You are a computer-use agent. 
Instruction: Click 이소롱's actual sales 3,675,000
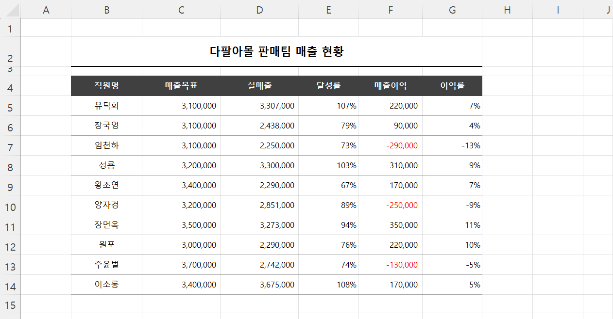[x=277, y=285]
